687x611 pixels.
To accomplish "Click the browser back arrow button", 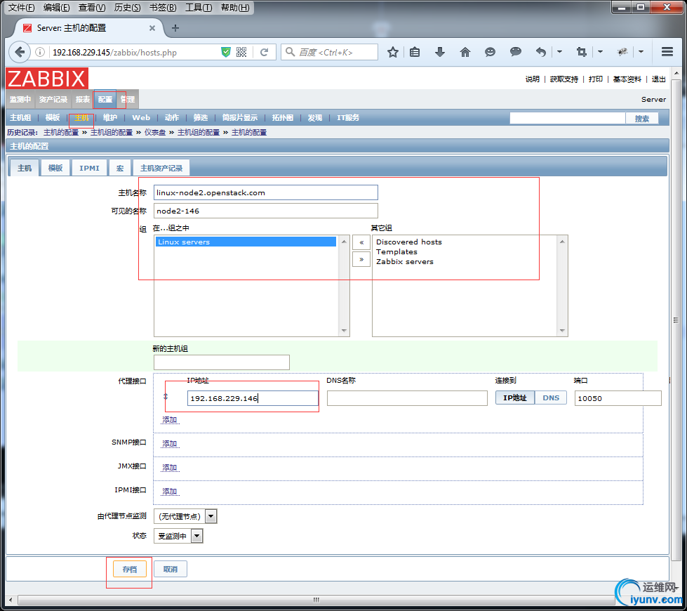I will coord(19,52).
